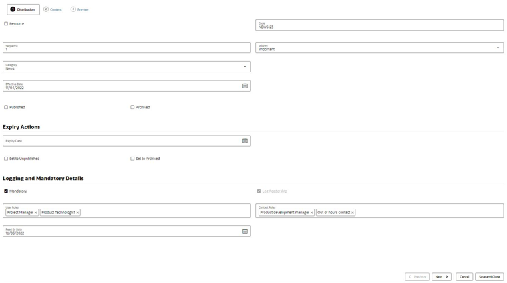Enable the Archived checkbox
Image resolution: width=507 pixels, height=283 pixels.
click(x=132, y=107)
